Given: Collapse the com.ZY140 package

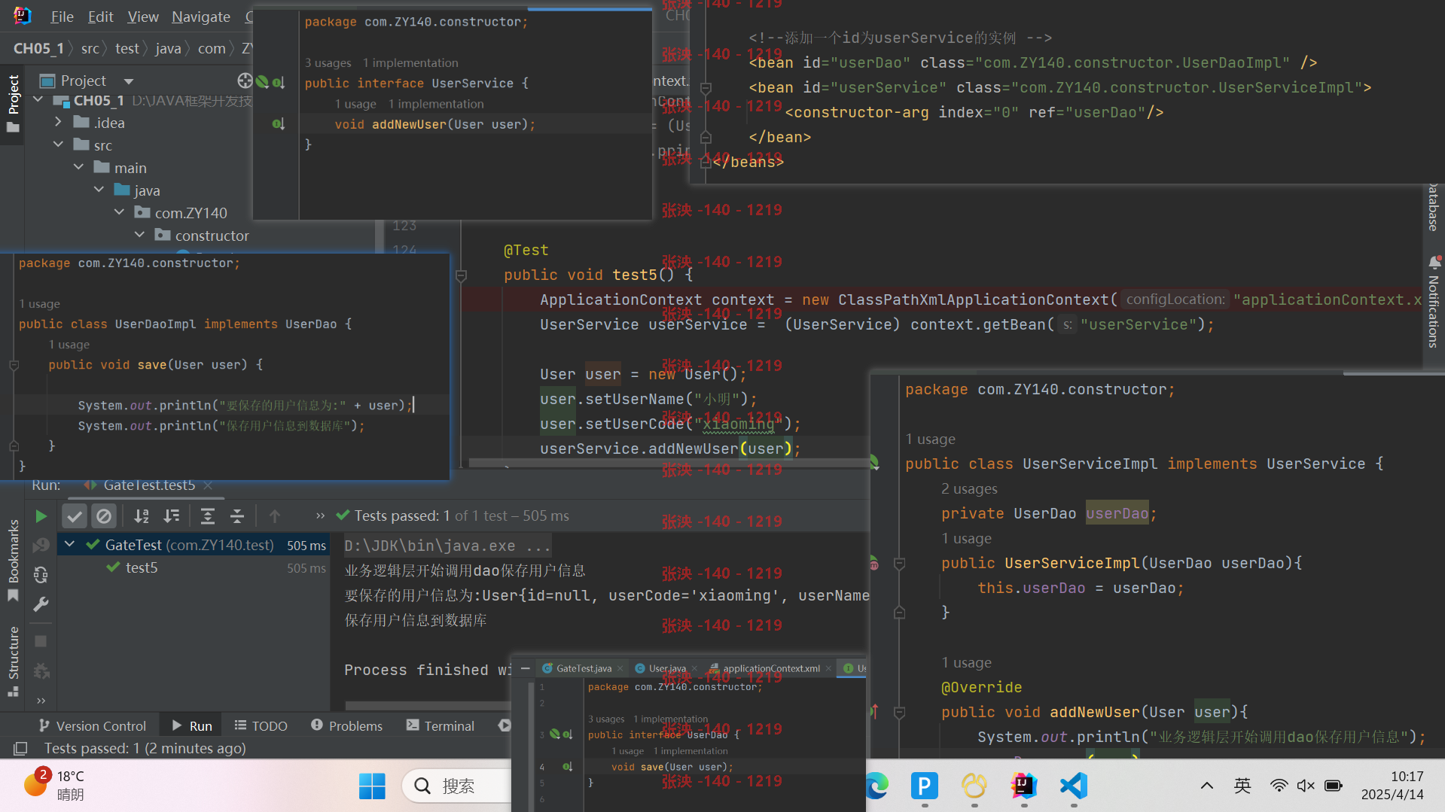Looking at the screenshot, I should click(120, 212).
